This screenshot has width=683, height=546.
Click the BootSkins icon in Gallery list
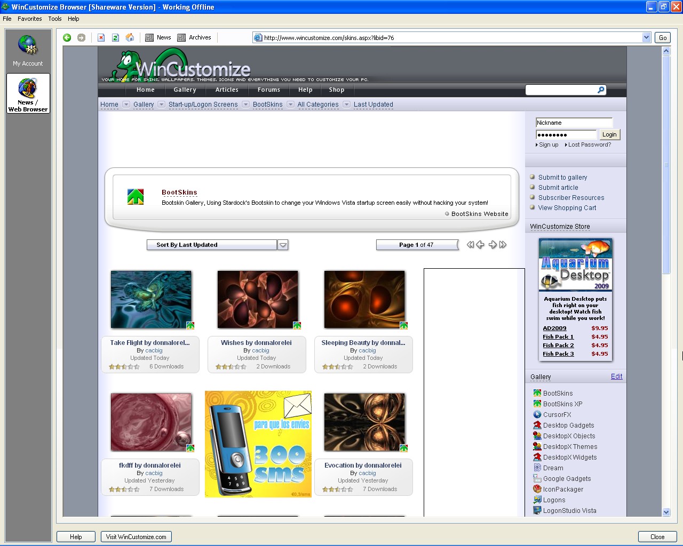537,393
